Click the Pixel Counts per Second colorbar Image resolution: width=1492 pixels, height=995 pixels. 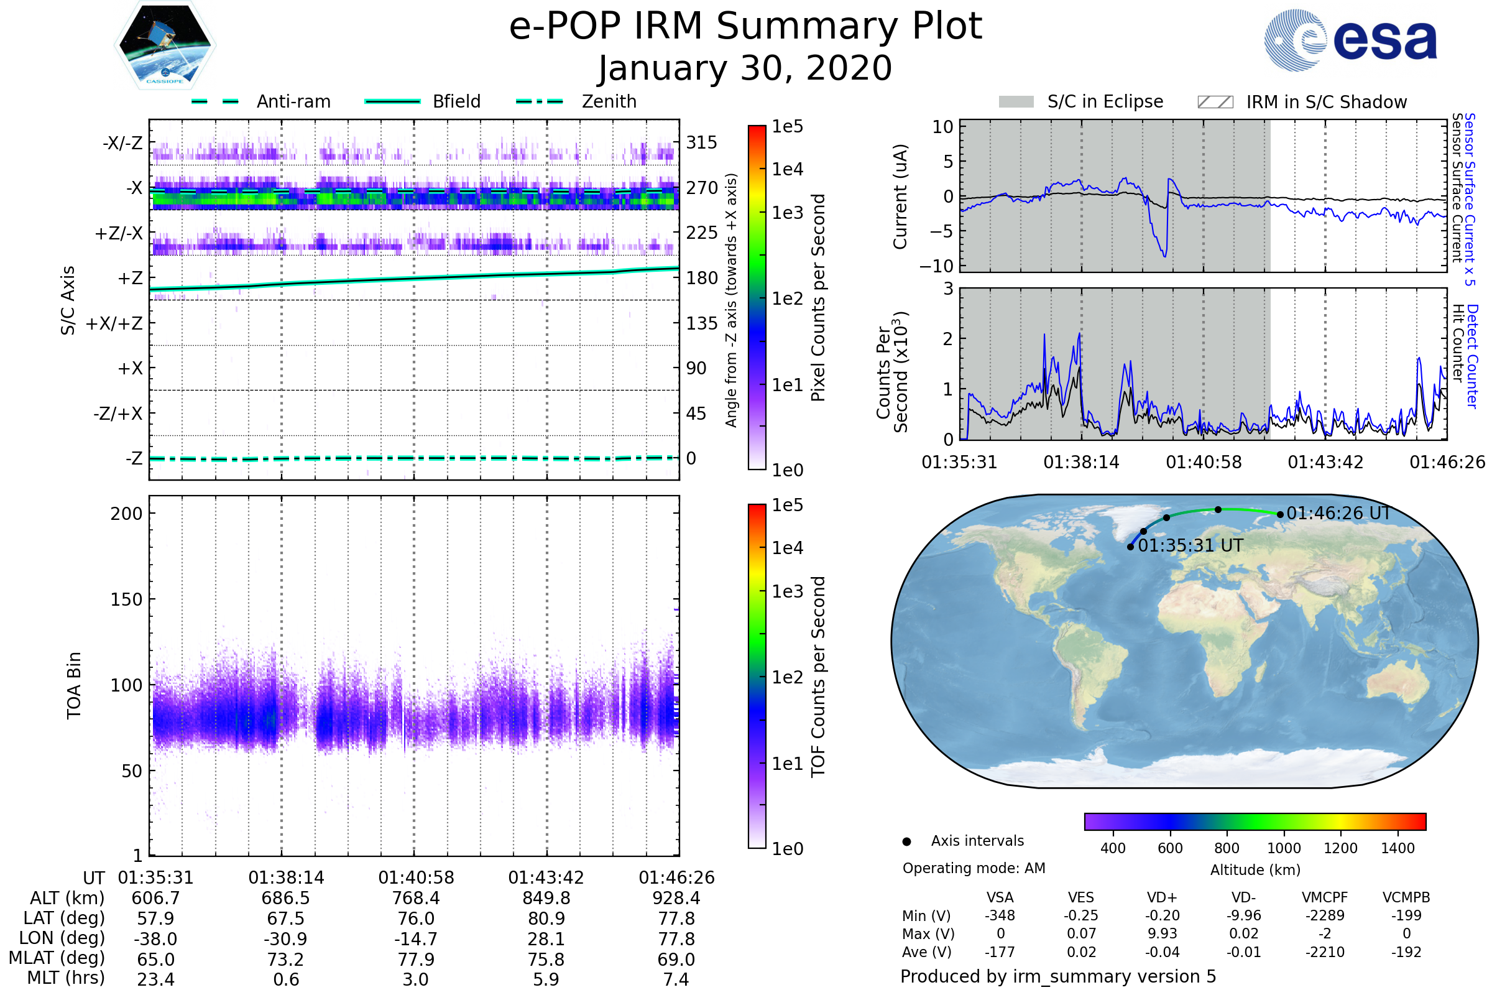[757, 297]
